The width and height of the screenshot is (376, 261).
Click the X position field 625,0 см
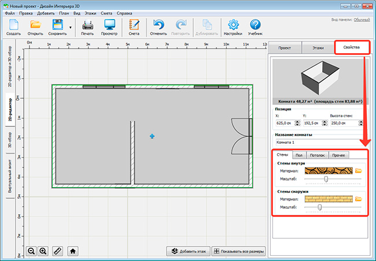pos(285,123)
